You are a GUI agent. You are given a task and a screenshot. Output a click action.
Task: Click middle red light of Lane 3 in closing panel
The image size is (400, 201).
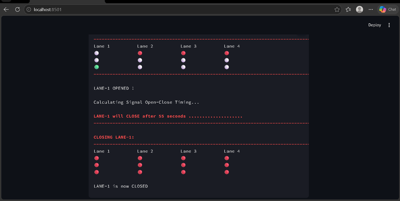pos(183,165)
